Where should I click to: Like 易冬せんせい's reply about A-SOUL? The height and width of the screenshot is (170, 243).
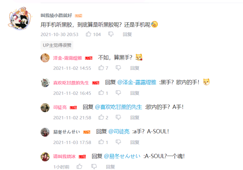point(101,142)
